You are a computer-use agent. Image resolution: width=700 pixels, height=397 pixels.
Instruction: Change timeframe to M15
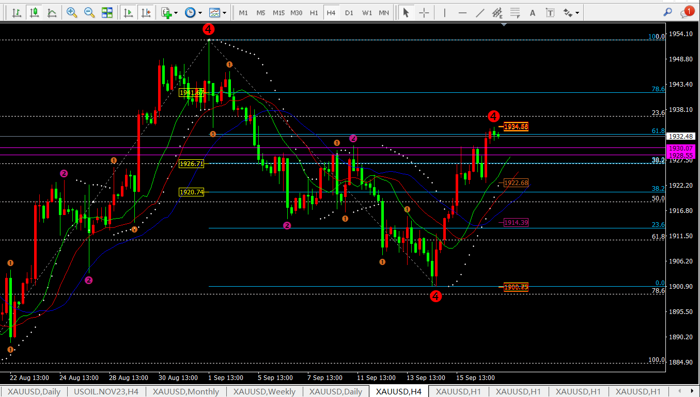pyautogui.click(x=278, y=13)
